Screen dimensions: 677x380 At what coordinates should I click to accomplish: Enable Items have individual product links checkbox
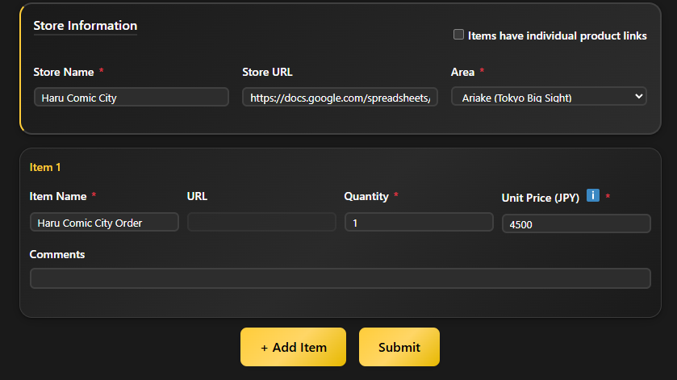pyautogui.click(x=458, y=34)
